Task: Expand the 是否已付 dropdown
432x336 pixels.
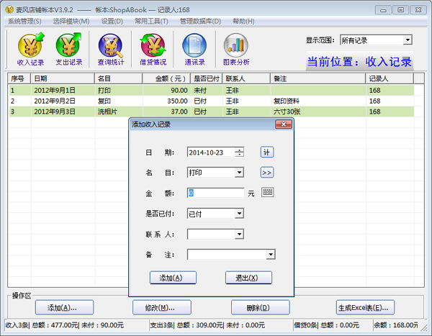Action: pos(239,214)
